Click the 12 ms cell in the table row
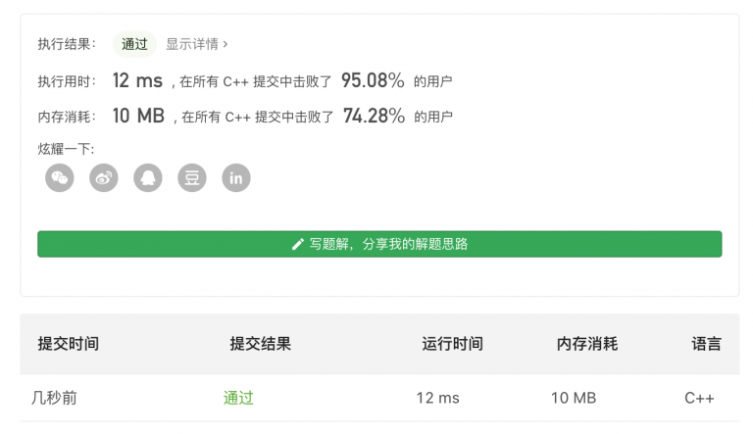 tap(437, 398)
